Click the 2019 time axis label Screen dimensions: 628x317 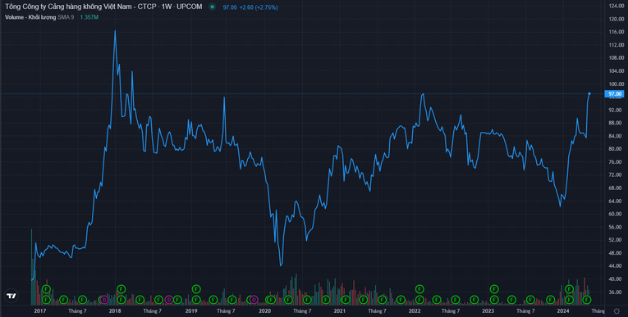point(191,310)
